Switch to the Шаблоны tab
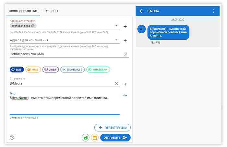Viewport: 227px width, 147px height. click(50, 11)
